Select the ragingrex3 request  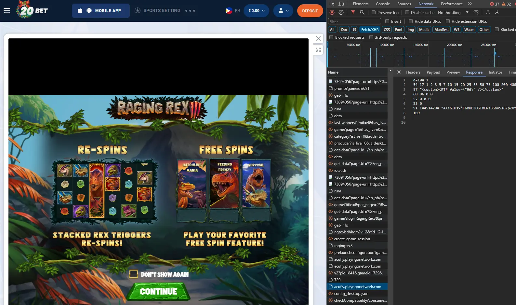click(x=357, y=246)
